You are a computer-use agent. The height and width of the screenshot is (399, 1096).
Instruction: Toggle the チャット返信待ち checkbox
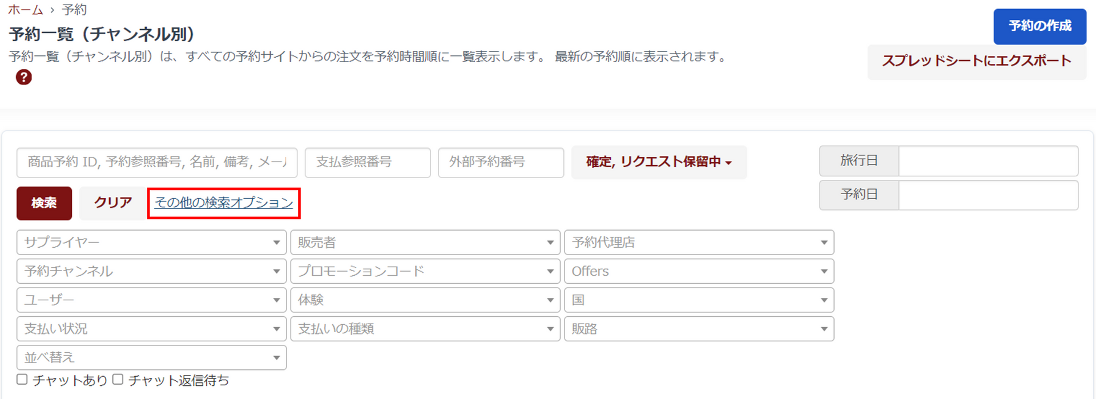pos(118,380)
